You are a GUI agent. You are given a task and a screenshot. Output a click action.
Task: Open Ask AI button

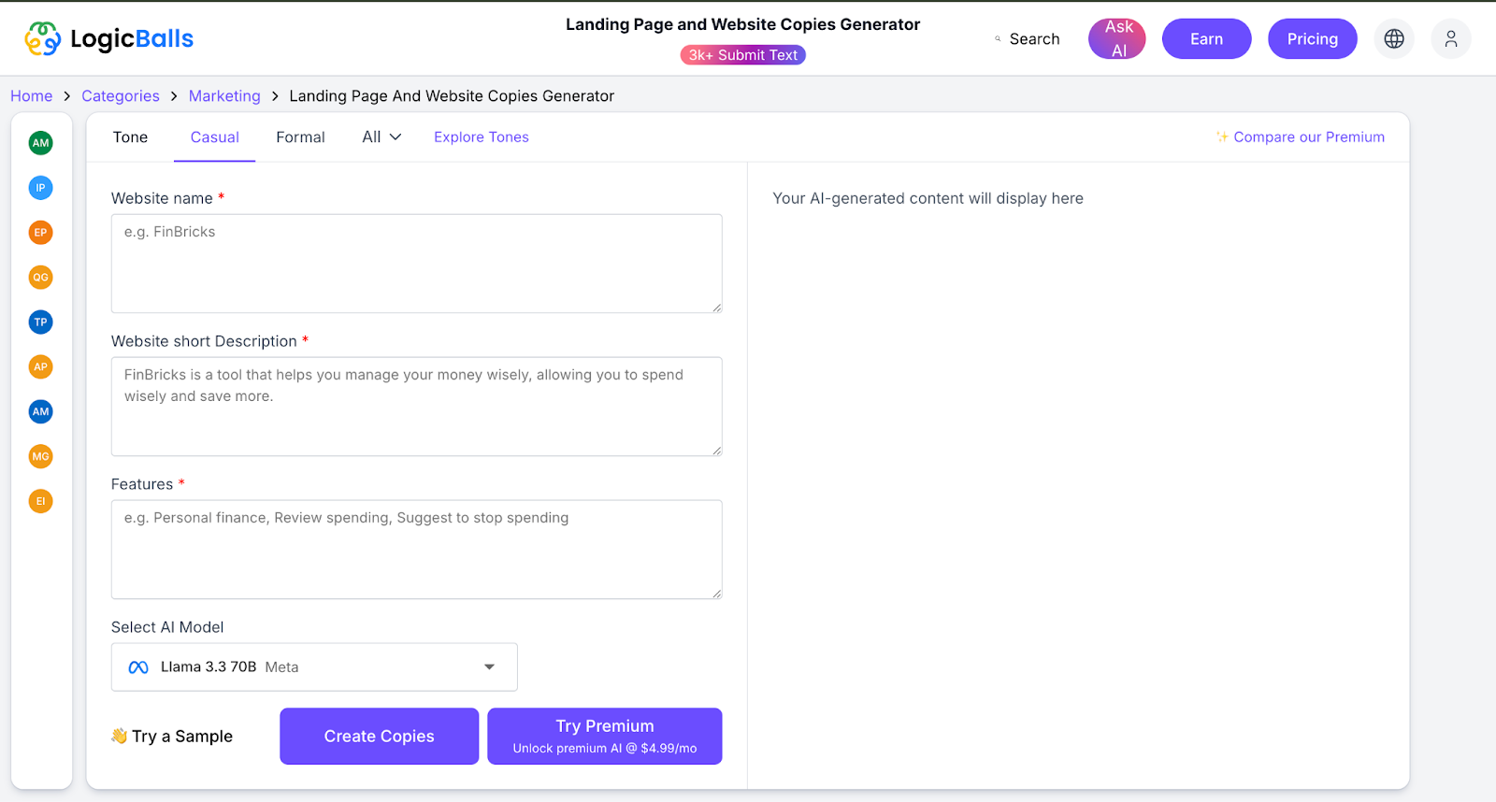(1117, 39)
